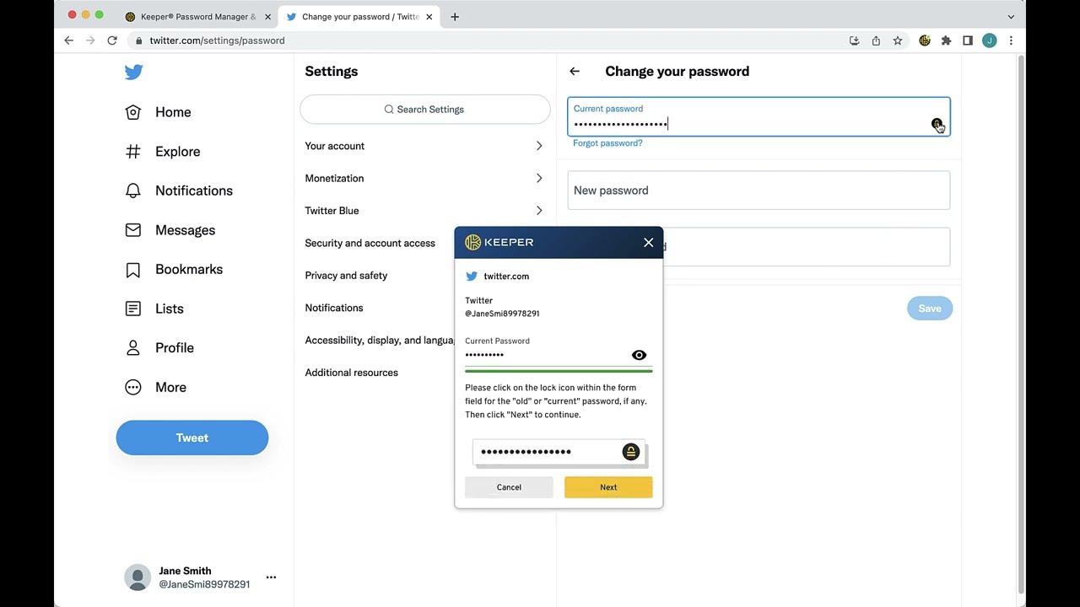Open the Keeper extension toolbar icon
The height and width of the screenshot is (607, 1080).
click(x=925, y=40)
